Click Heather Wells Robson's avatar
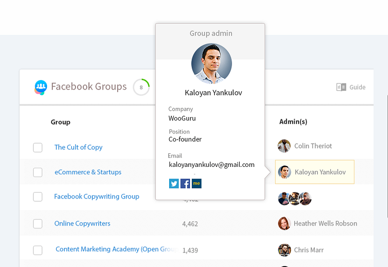 pos(284,223)
